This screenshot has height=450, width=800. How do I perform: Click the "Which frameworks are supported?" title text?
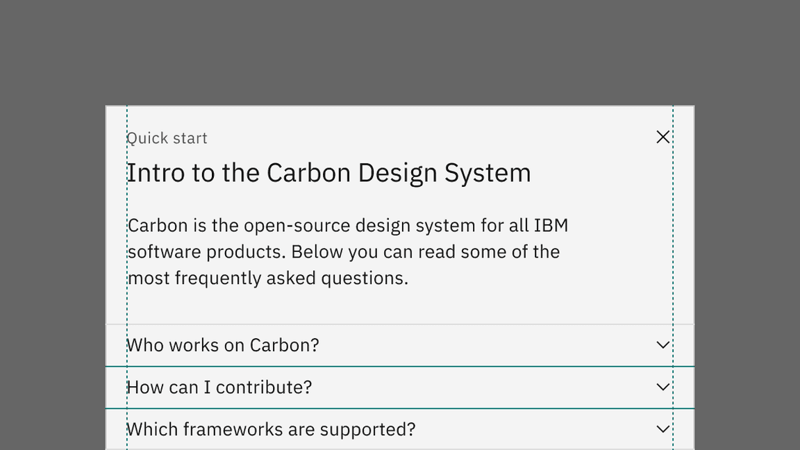pos(272,429)
